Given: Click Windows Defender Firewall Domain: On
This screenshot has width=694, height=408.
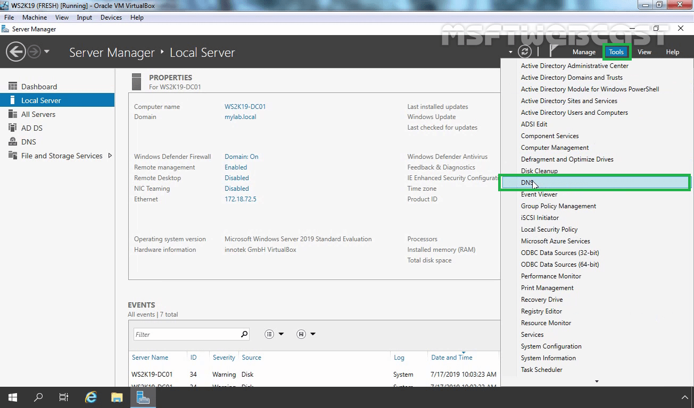Looking at the screenshot, I should click(x=241, y=157).
